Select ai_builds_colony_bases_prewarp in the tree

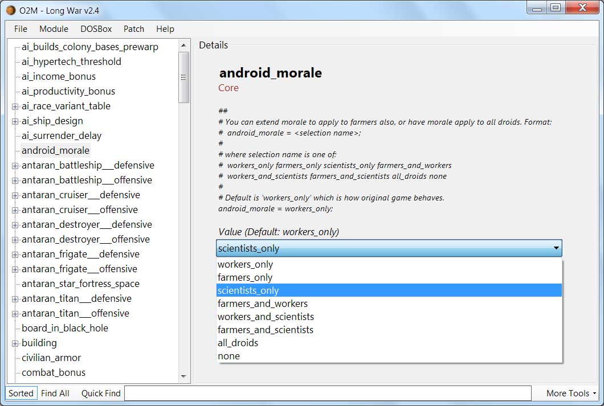[90, 47]
